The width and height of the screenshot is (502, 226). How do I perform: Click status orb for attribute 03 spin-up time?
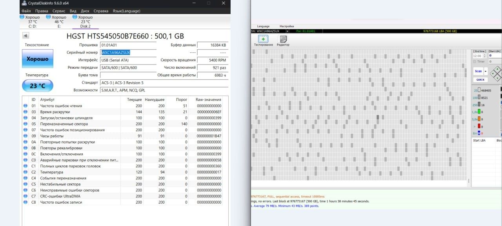tap(25, 112)
